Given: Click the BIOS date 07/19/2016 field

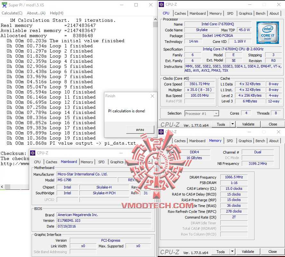Looking at the screenshot, I should [104, 226].
